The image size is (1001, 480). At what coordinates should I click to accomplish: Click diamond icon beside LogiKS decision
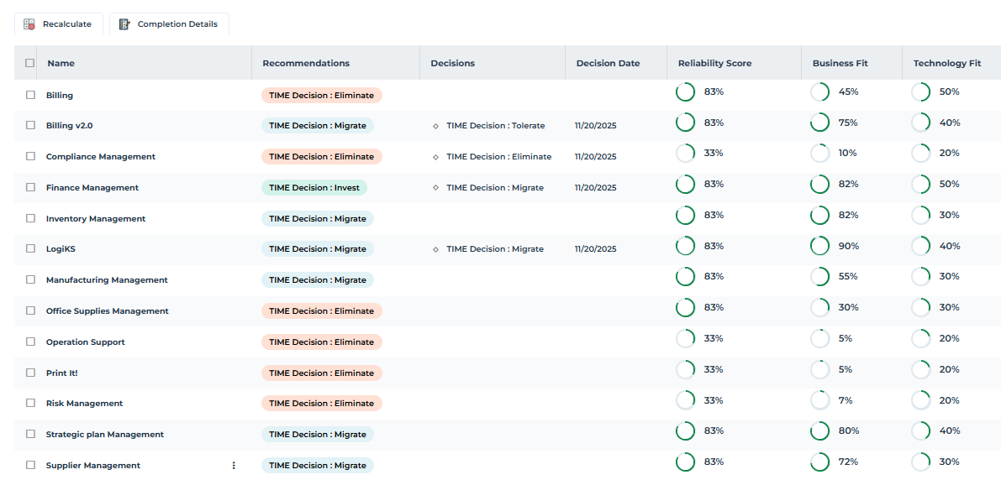point(435,249)
